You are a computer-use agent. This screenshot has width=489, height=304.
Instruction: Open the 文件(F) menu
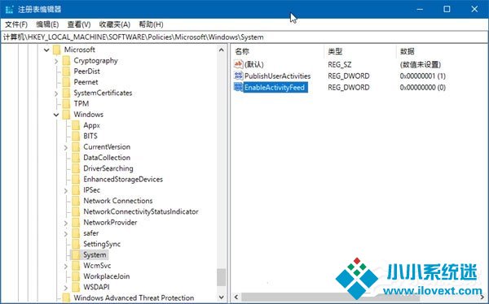16,24
